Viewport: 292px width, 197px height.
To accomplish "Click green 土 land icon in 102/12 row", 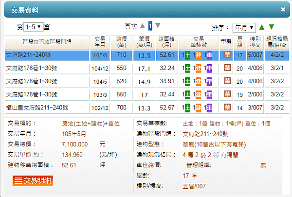I will click(x=188, y=108).
